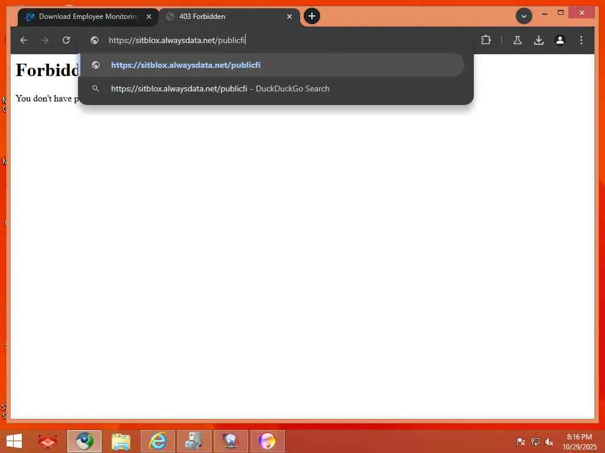Click the globe icon in first suggestion

(x=95, y=65)
